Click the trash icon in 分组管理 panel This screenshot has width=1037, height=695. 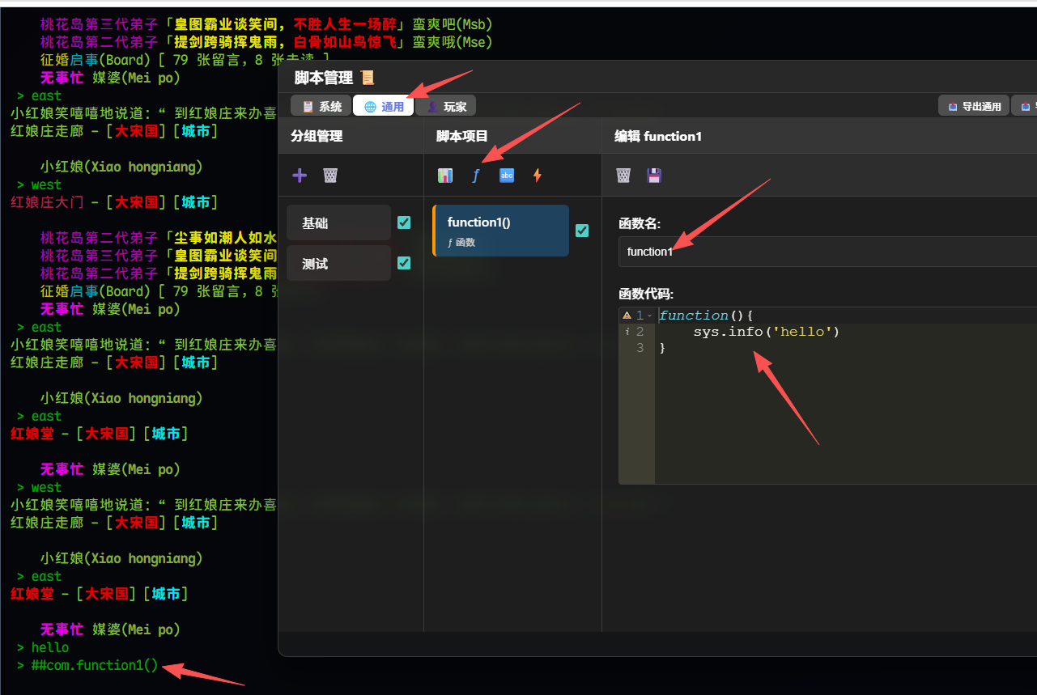point(330,175)
